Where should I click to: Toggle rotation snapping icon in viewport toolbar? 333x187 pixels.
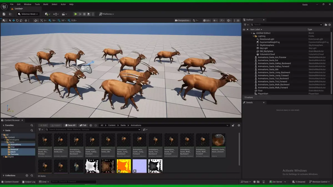[x=59, y=21]
